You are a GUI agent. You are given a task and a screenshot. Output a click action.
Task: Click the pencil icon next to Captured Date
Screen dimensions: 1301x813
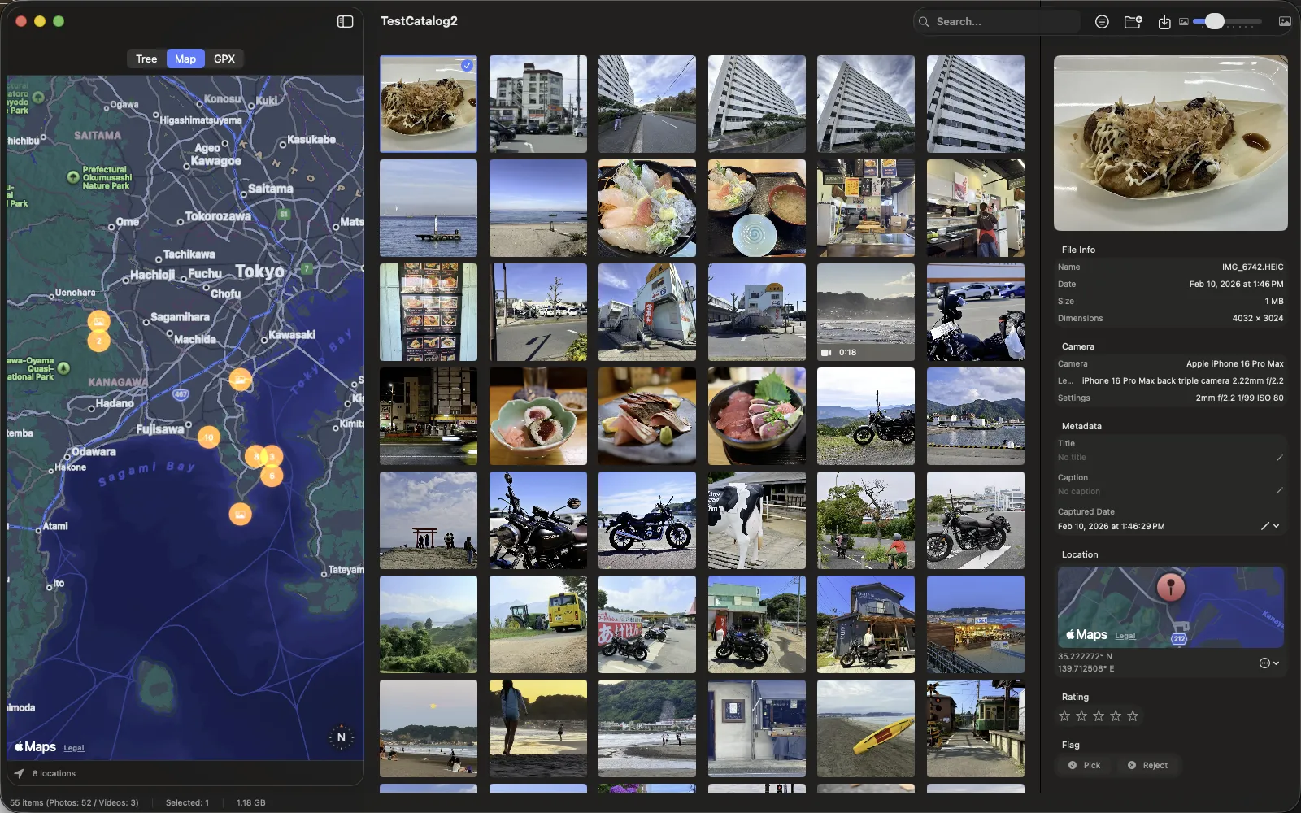[x=1266, y=526]
